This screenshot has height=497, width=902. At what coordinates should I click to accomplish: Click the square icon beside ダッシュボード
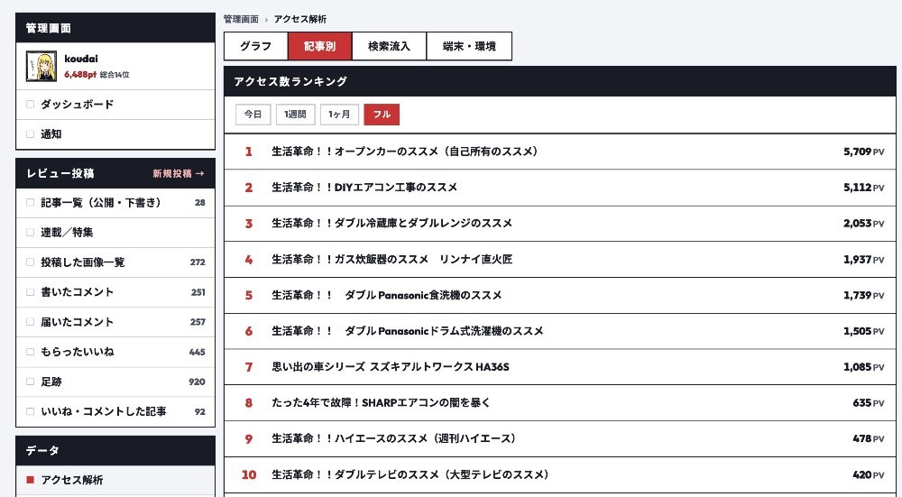point(30,104)
